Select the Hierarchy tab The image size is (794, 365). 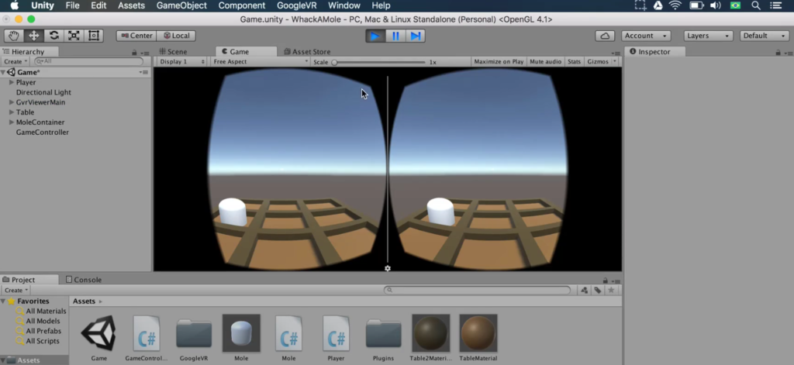tap(29, 52)
